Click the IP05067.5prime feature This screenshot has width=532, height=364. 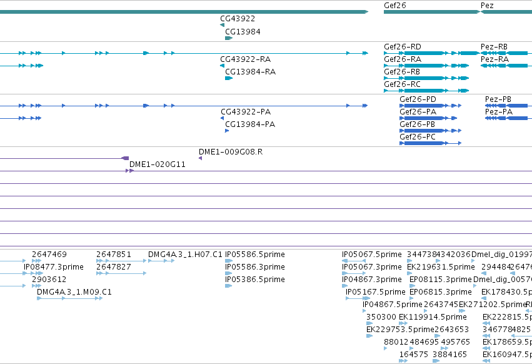[x=354, y=261]
